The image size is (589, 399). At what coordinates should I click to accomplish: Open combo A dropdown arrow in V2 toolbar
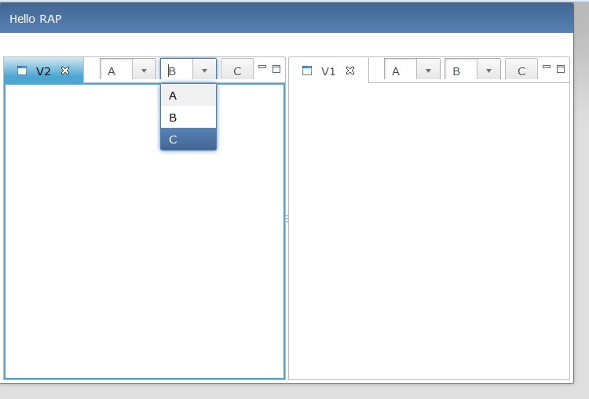pos(144,71)
